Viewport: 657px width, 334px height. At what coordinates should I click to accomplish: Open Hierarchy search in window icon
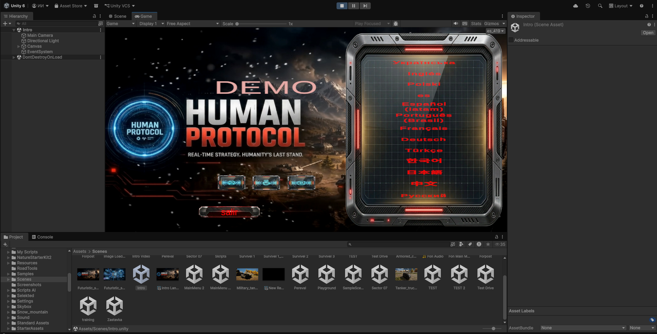pos(101,24)
